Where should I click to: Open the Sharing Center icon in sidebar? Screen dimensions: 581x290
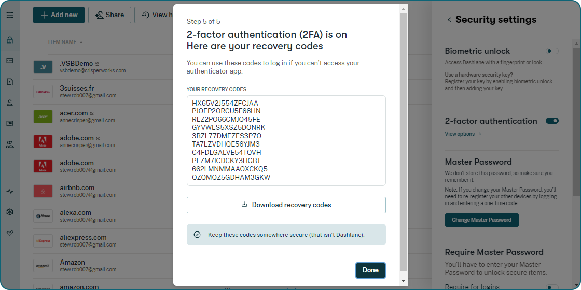pyautogui.click(x=10, y=144)
